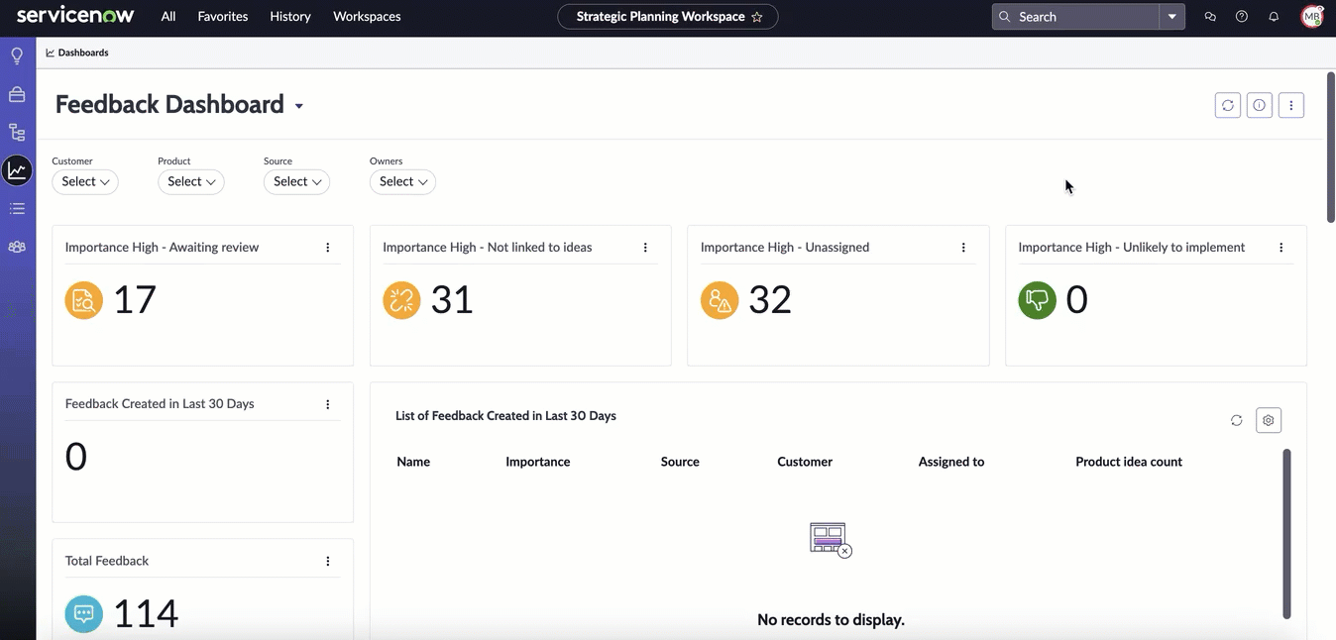Refresh the List of Feedback Created list
The height and width of the screenshot is (640, 1336).
click(1237, 420)
